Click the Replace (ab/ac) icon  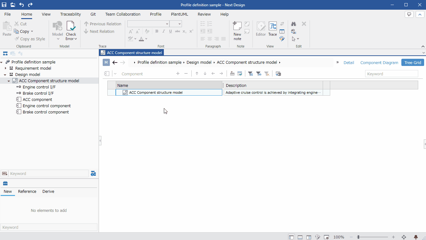point(294,31)
